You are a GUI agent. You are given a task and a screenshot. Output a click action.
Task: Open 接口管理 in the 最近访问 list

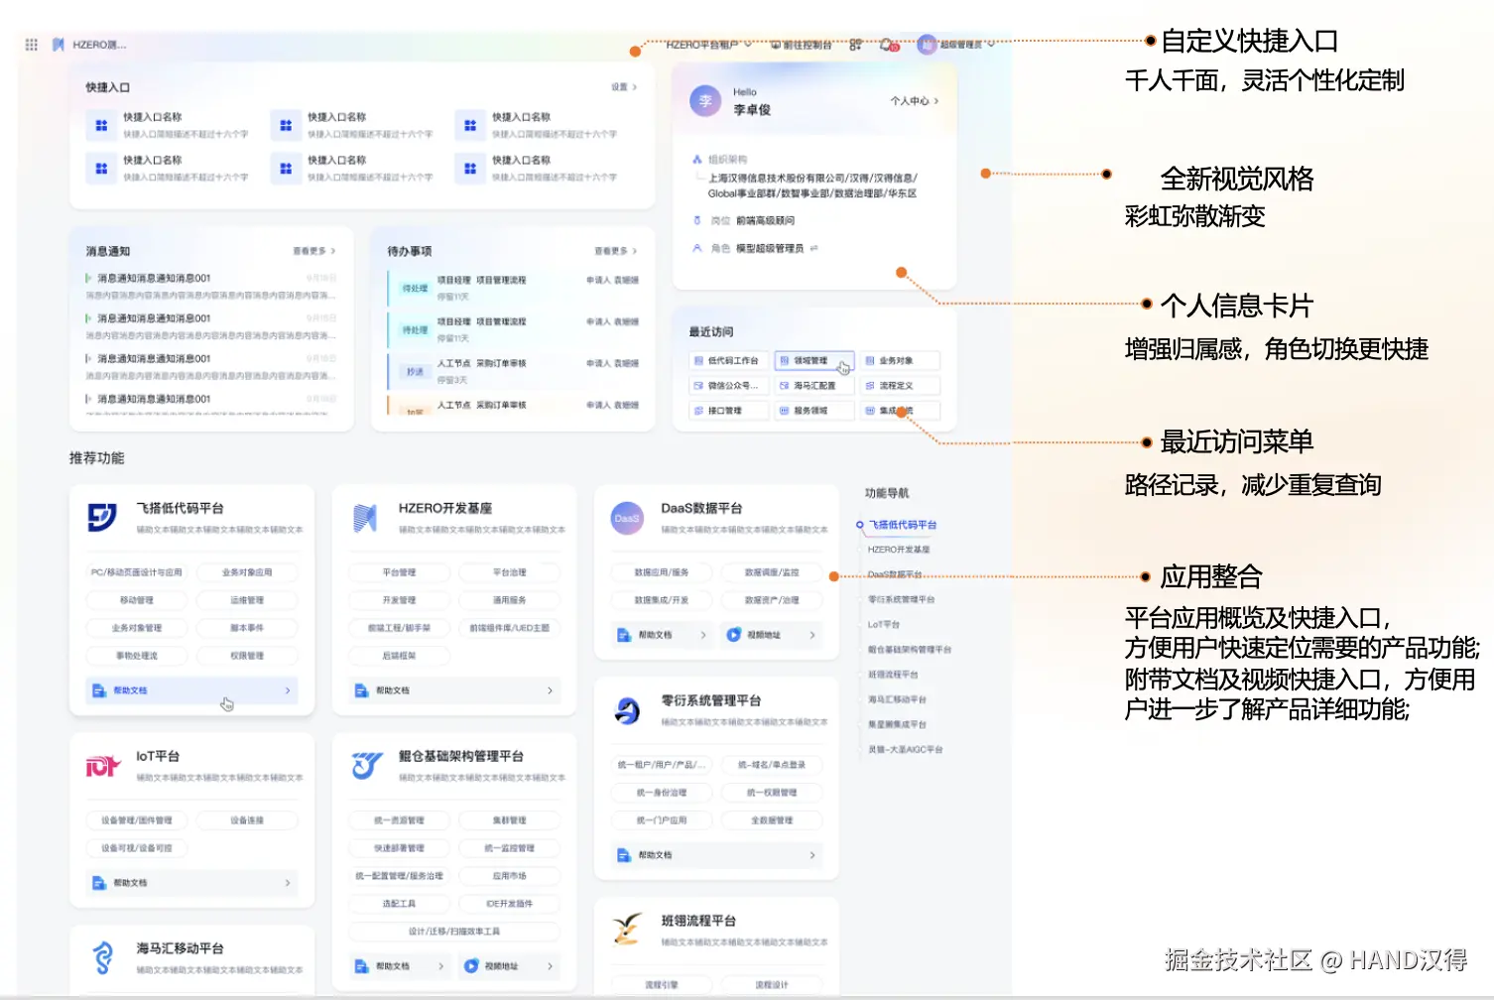pyautogui.click(x=727, y=411)
